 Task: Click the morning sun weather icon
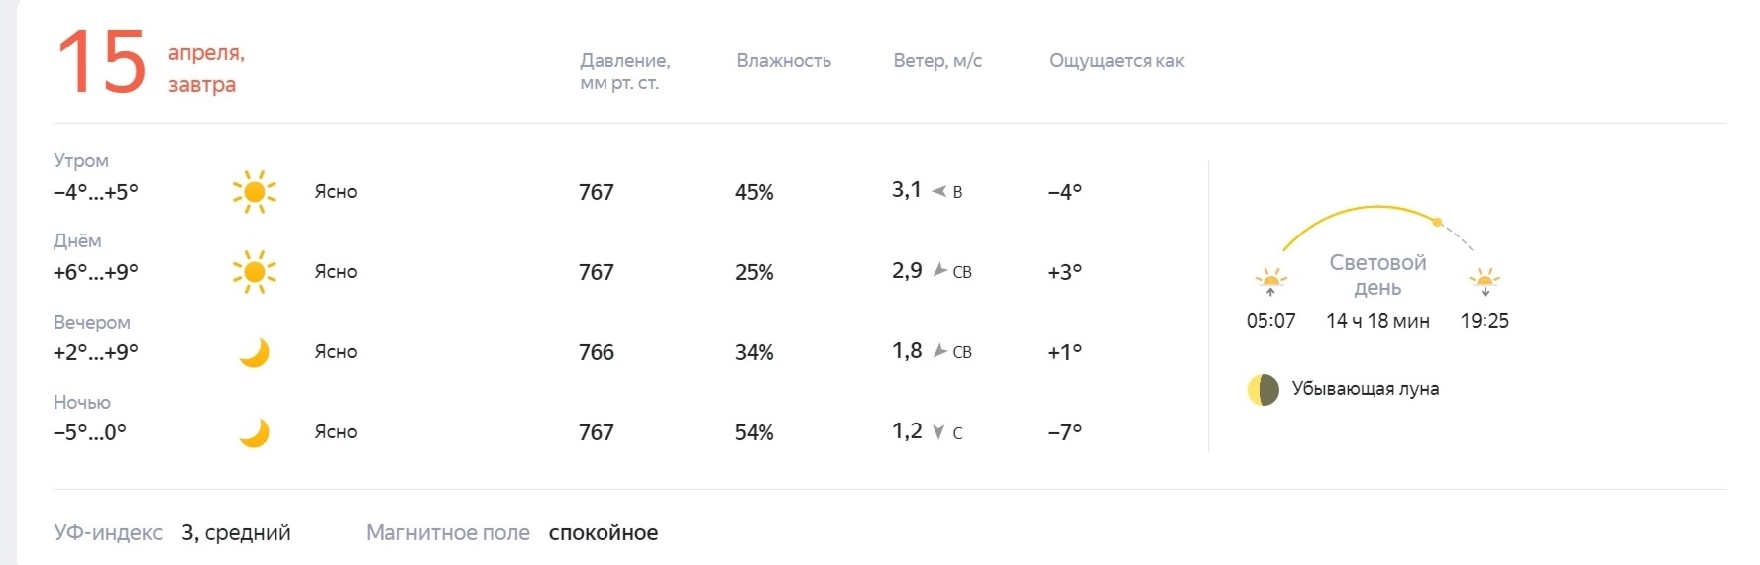coord(255,192)
